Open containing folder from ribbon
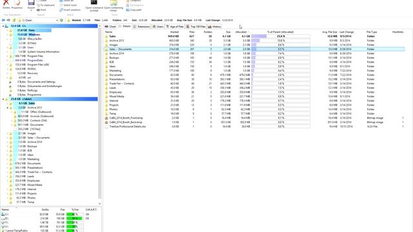413x232 pixels. 114,6
